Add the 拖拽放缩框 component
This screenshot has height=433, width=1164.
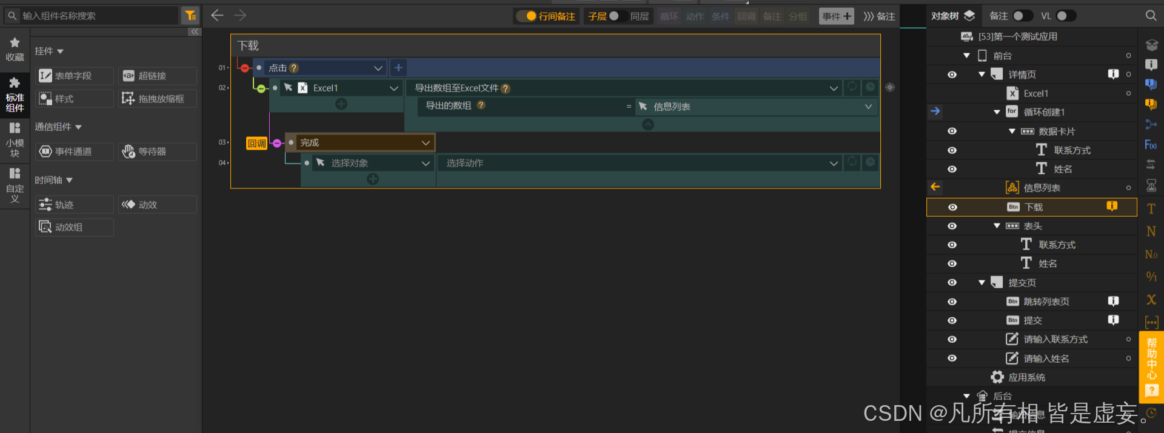click(158, 99)
